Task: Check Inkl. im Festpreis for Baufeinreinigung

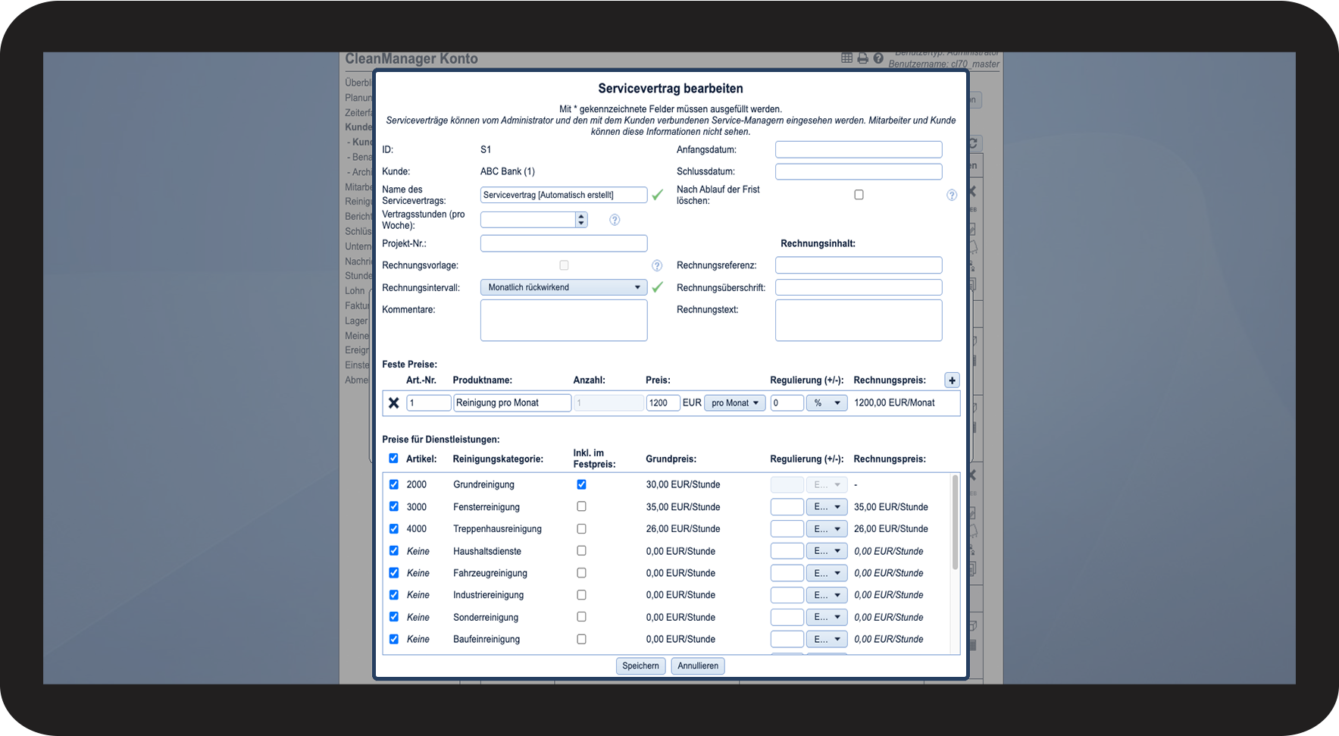Action: click(x=581, y=639)
